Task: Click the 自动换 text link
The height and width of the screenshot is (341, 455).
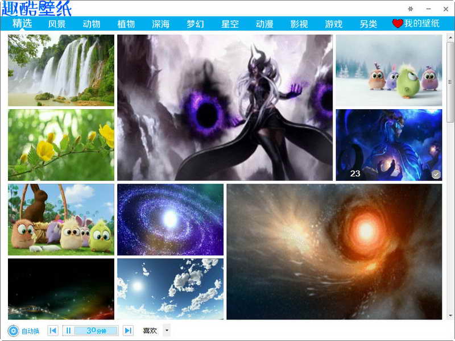Action: 31,331
